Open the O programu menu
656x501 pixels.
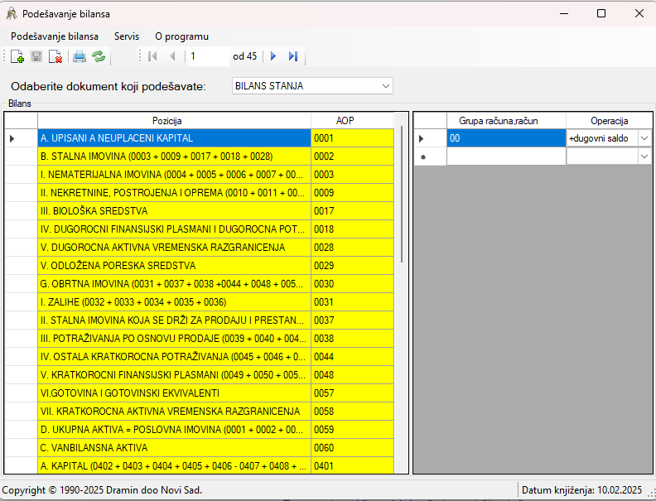[181, 36]
